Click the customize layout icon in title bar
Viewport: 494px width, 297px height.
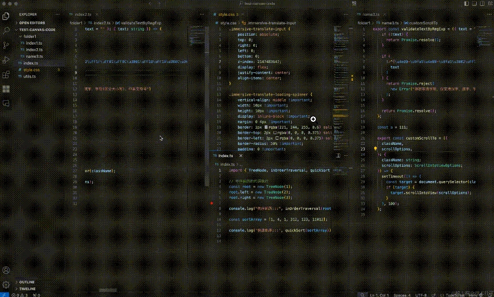(490, 4)
